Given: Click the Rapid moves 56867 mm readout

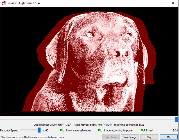Looking at the screenshot, I should (x=92, y=125).
